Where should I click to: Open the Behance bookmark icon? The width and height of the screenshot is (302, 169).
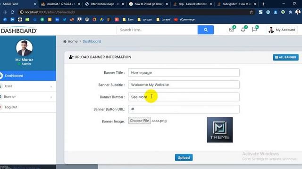[57, 20]
